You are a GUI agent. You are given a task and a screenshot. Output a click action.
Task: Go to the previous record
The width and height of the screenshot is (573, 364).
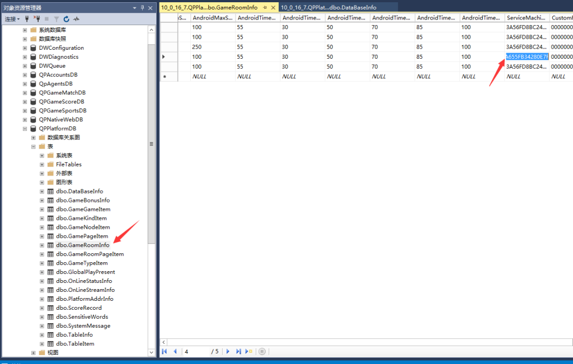click(x=175, y=352)
